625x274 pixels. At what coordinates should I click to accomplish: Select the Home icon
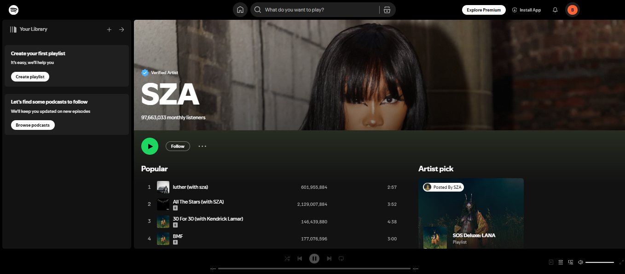240,9
